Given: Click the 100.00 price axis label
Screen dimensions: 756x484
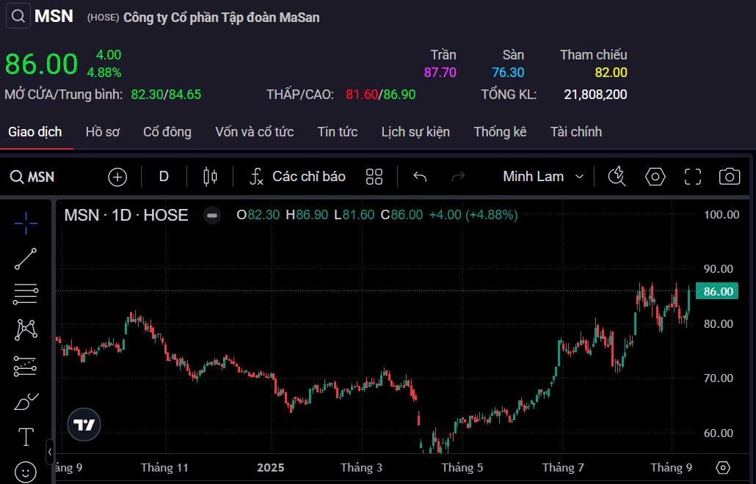Looking at the screenshot, I should point(722,215).
